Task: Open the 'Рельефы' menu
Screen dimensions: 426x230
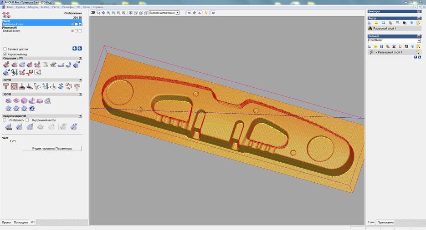Action: pos(67,7)
